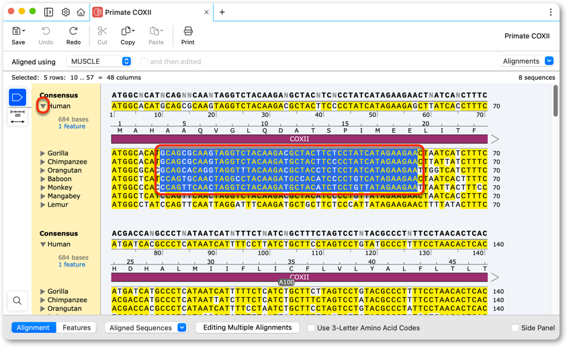Select the feature arrow display icon
Viewport: 567px width, 347px height.
(17, 97)
